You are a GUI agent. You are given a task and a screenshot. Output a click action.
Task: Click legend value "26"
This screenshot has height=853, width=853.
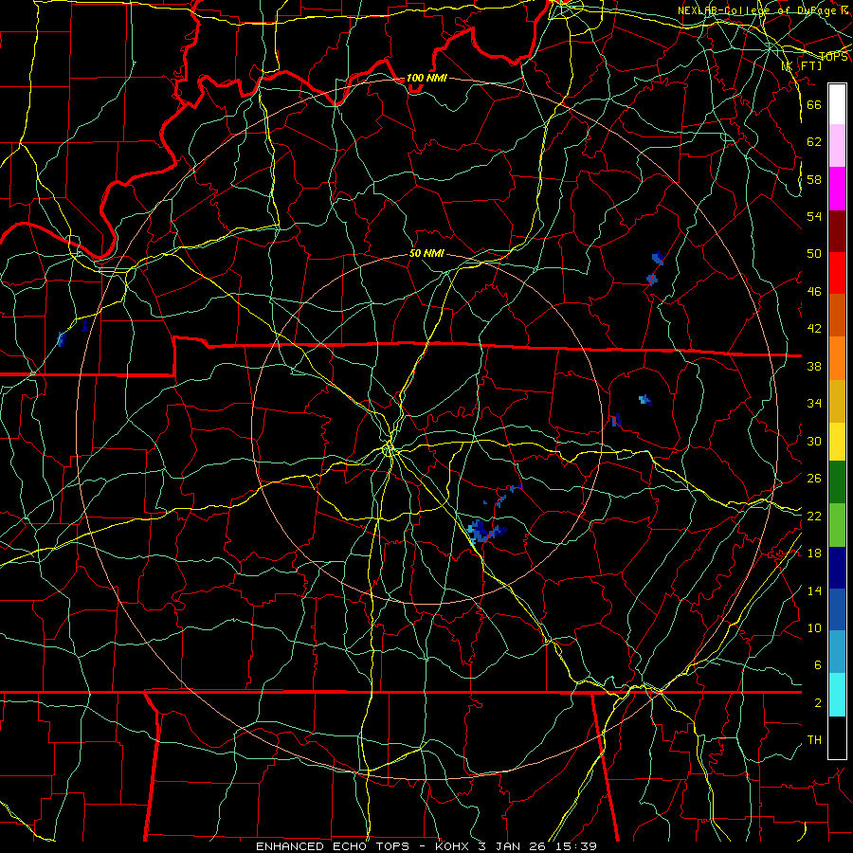point(814,479)
